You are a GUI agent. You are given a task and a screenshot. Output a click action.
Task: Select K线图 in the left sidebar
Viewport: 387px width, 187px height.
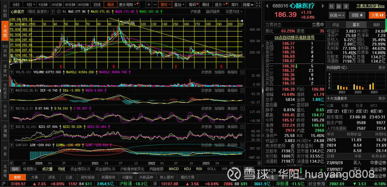(x=4, y=30)
